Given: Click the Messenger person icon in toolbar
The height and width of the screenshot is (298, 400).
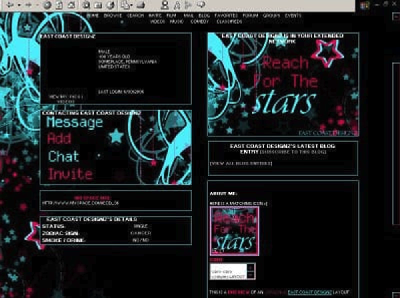Looking at the screenshot, I should (164, 5).
